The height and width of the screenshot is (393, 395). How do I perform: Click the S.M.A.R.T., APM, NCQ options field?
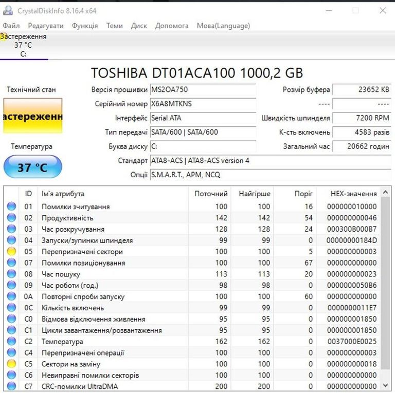[x=271, y=175]
